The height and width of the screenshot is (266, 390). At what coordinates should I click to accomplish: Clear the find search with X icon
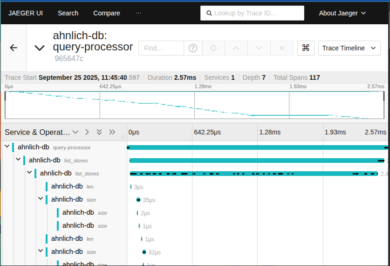tap(282, 48)
